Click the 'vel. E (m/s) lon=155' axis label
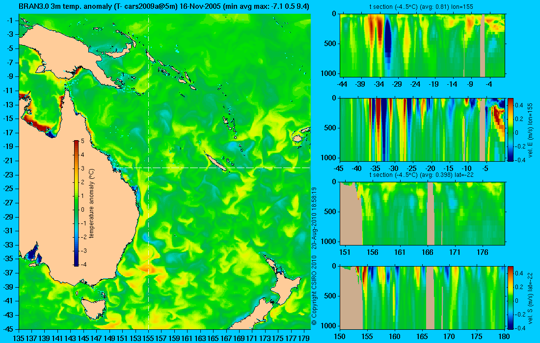540x343 pixels. point(530,129)
